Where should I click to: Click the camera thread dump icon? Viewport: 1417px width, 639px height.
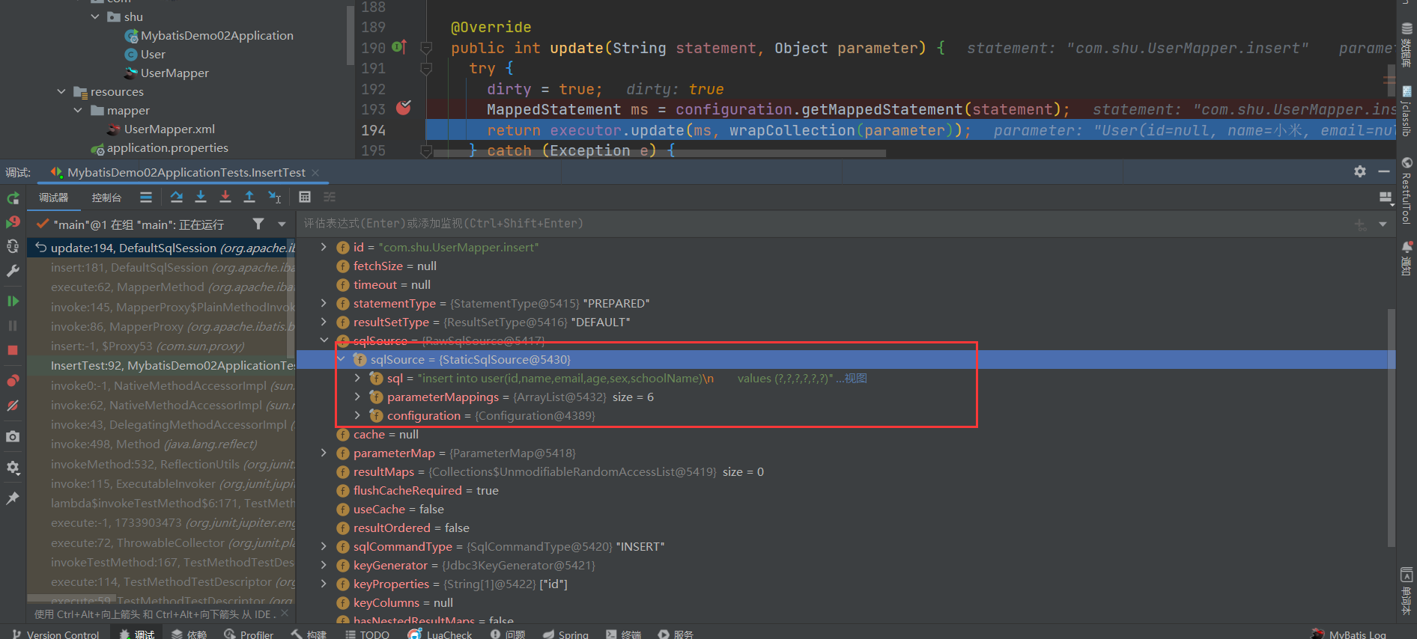point(13,436)
